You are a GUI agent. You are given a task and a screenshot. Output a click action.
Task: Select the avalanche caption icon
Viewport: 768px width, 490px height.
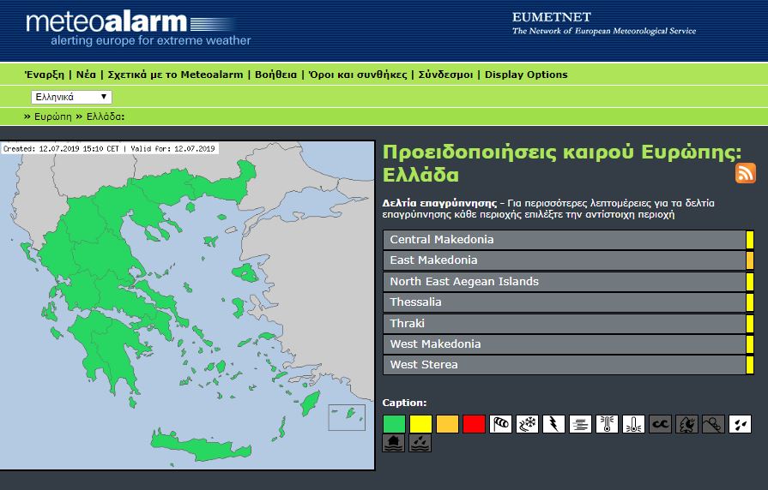(x=713, y=424)
